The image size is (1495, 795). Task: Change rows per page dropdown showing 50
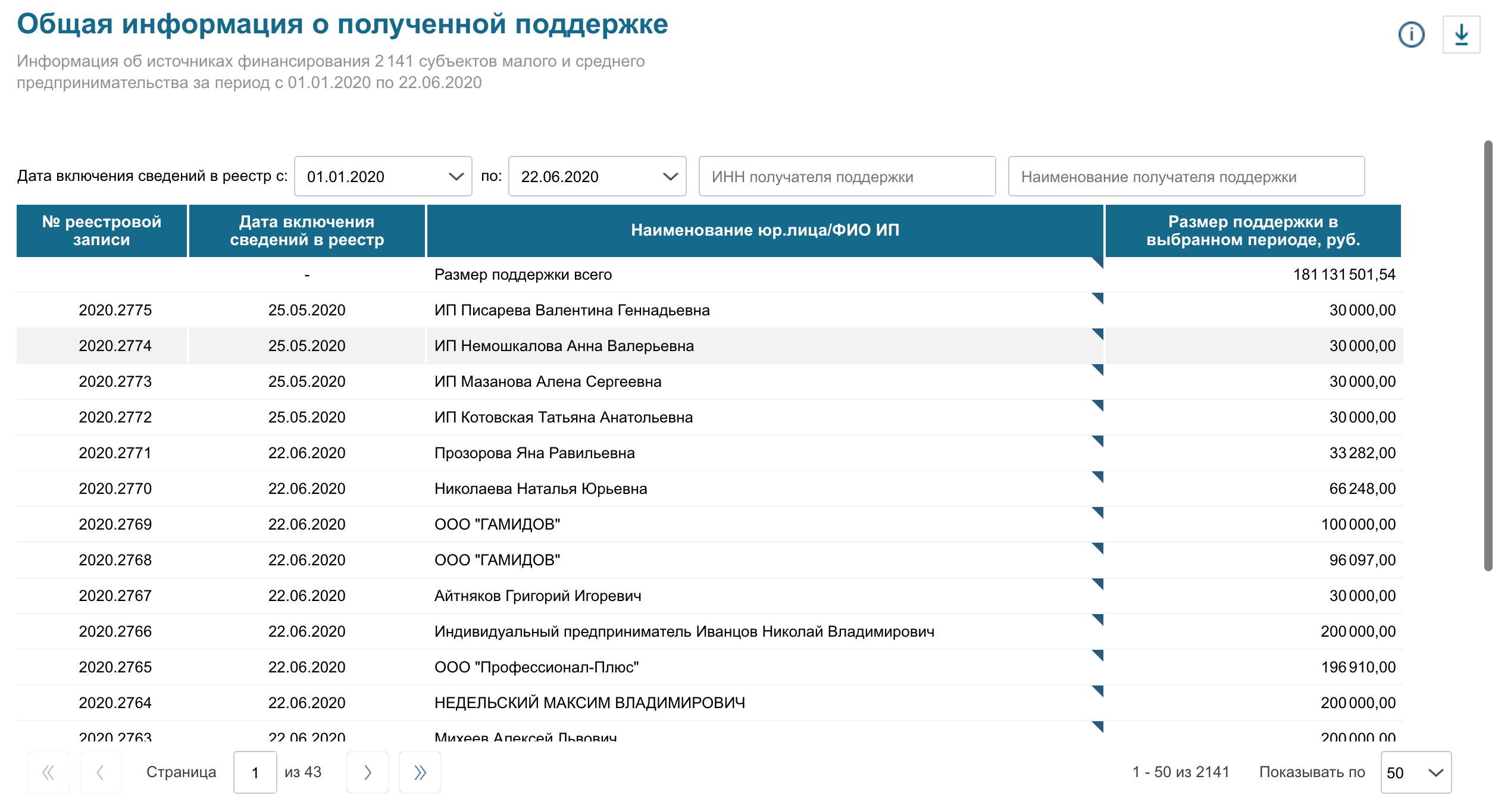pyautogui.click(x=1416, y=772)
